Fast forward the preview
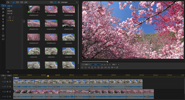Image resolution: width=185 pixels, height=100 pixels. [x=98, y=68]
